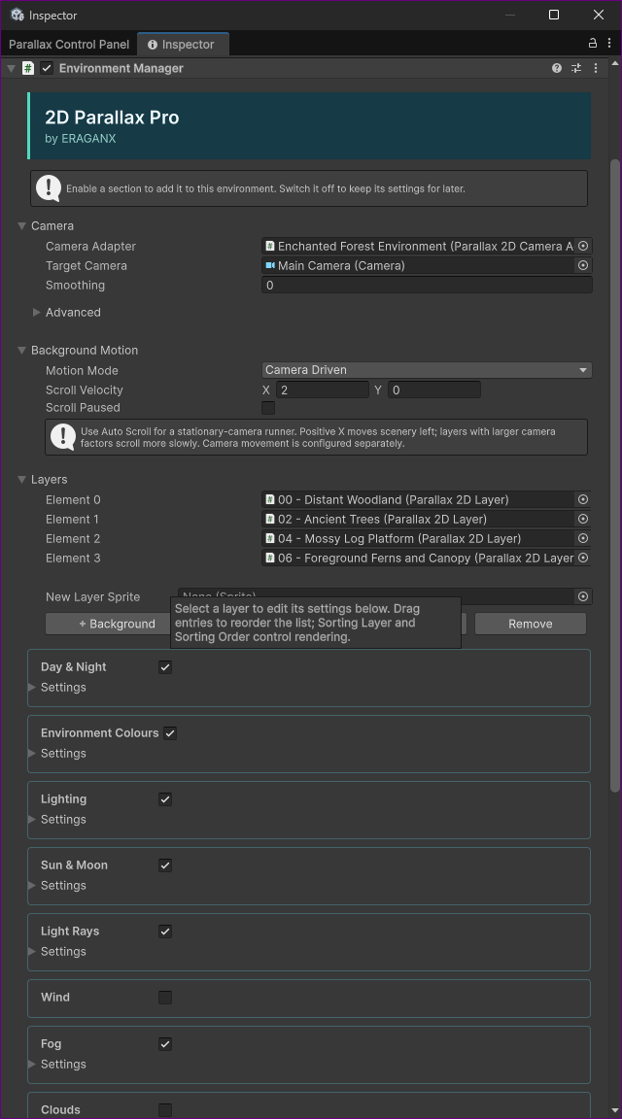Click the Scroll Velocity label

coord(85,390)
